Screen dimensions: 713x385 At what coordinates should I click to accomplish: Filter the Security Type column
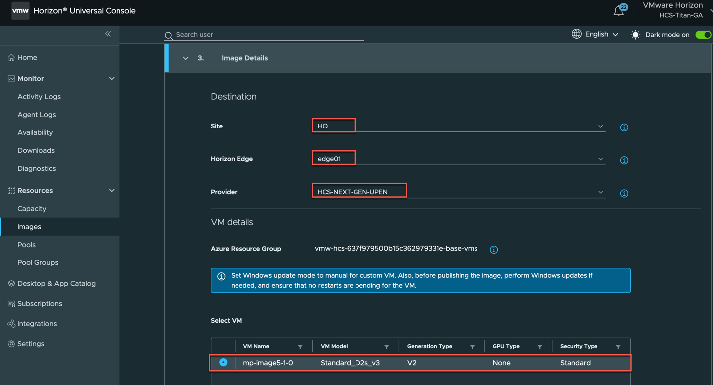pos(618,347)
